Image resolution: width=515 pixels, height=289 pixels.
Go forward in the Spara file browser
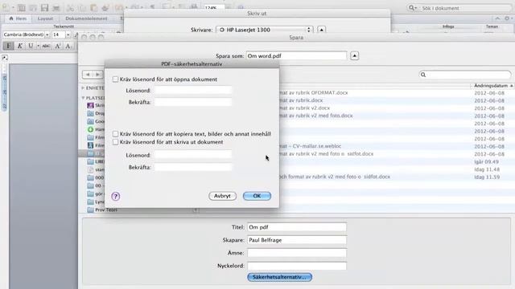pos(97,75)
